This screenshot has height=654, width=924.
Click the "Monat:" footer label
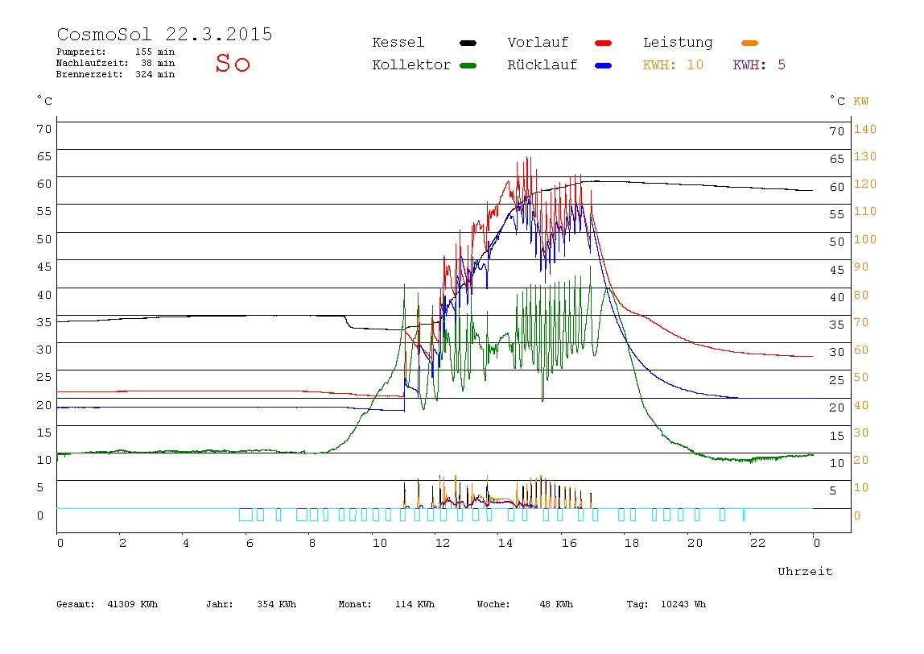coord(355,604)
